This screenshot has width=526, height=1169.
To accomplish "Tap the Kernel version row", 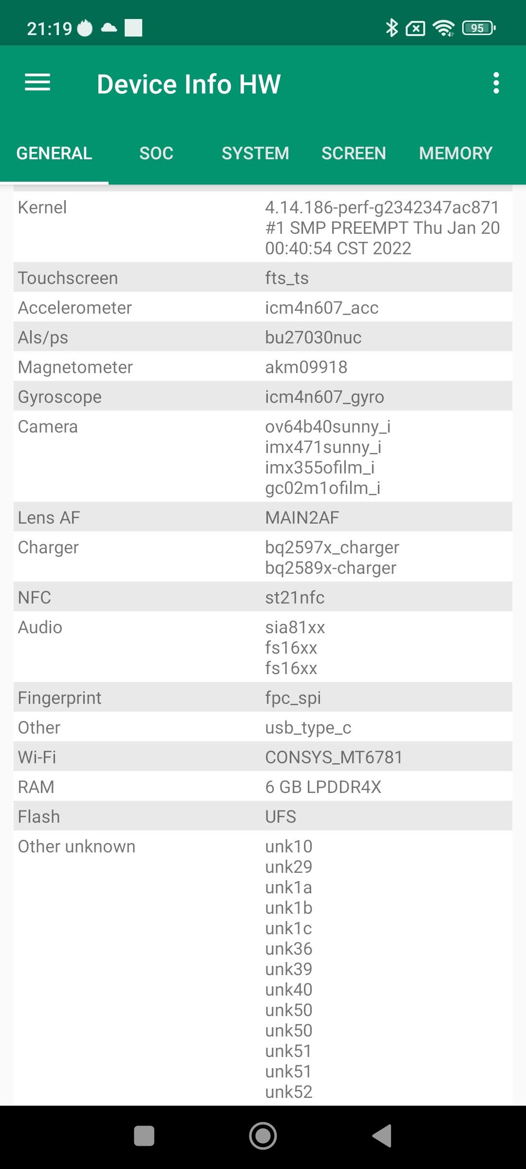I will [263, 227].
